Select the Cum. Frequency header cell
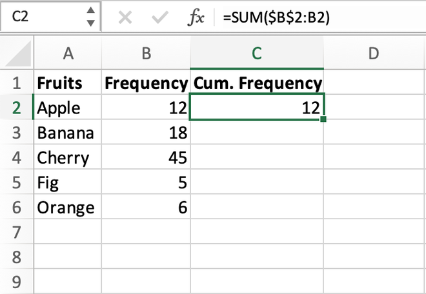This screenshot has height=294, width=426. (x=257, y=83)
